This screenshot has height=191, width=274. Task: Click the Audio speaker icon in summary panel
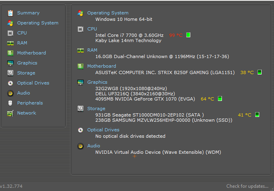81,146
